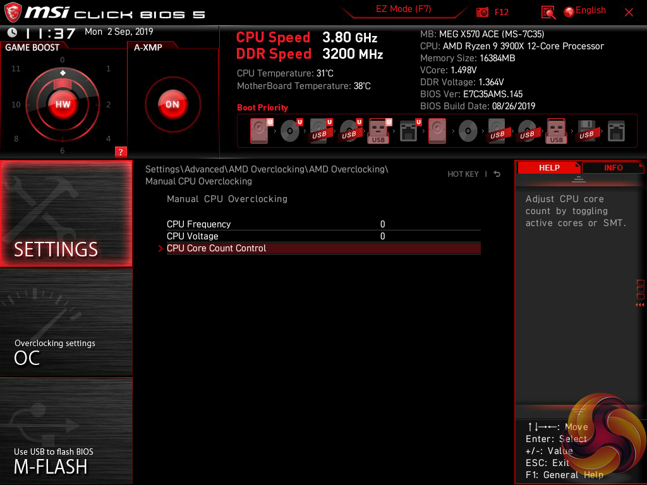Screen dimensions: 647x485
Task: Expand the CPU Core Count Control submenu
Action: click(x=323, y=248)
